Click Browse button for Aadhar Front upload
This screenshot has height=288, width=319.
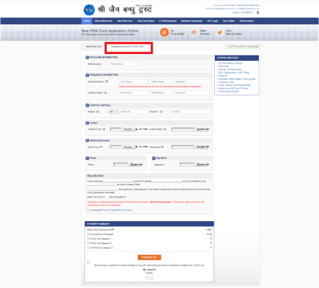[x=128, y=129]
